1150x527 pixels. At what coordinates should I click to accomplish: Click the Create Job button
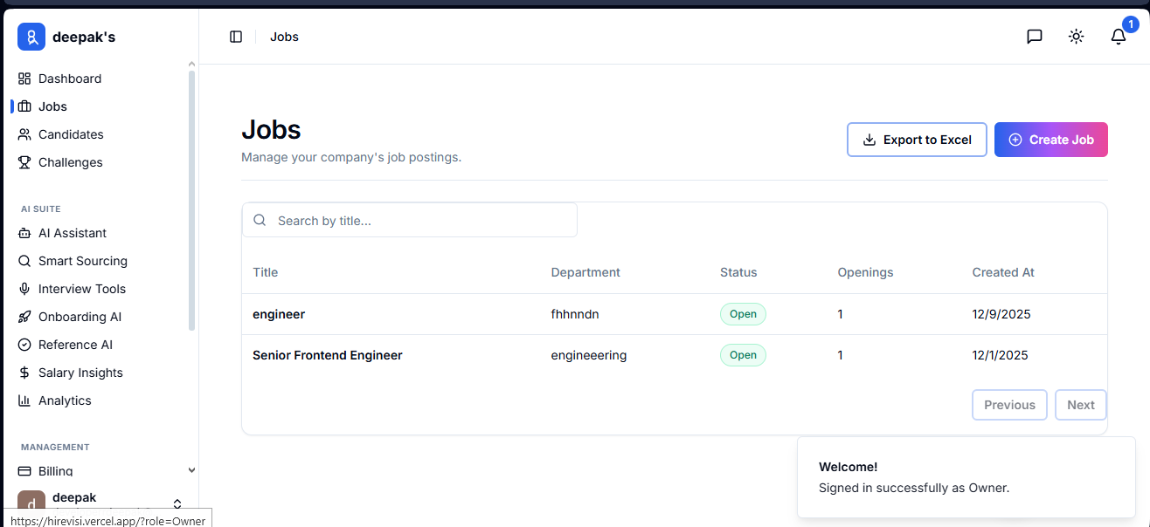click(1050, 140)
